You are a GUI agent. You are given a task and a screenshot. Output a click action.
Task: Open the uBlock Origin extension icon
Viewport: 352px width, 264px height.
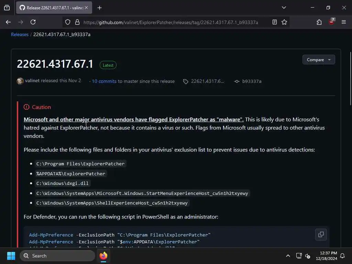(332, 22)
